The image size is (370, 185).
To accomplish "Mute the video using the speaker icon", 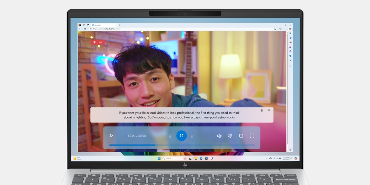I will (219, 136).
